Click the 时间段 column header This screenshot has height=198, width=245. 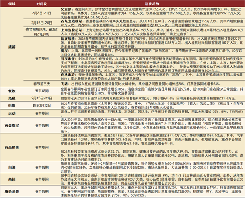[41, 4]
